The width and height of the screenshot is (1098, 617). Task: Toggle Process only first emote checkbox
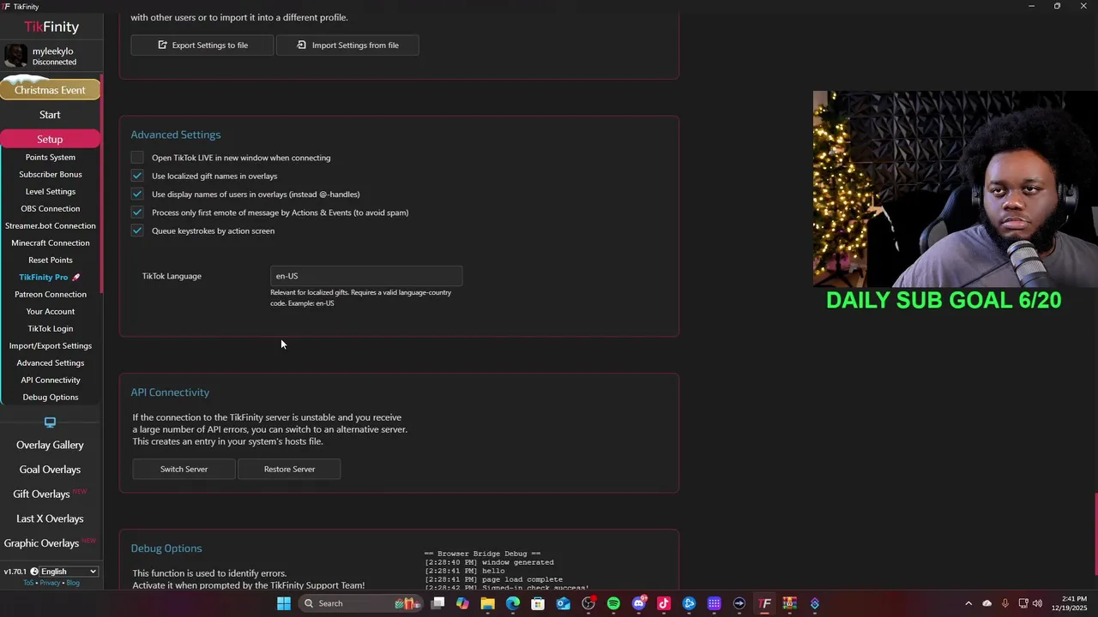tap(137, 213)
